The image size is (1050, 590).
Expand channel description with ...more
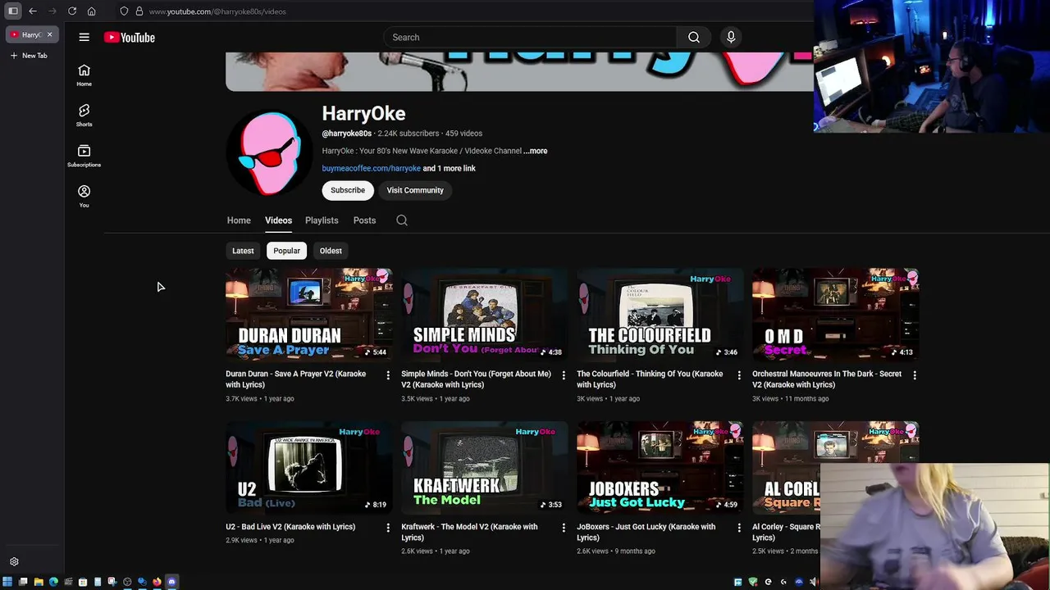tap(535, 151)
